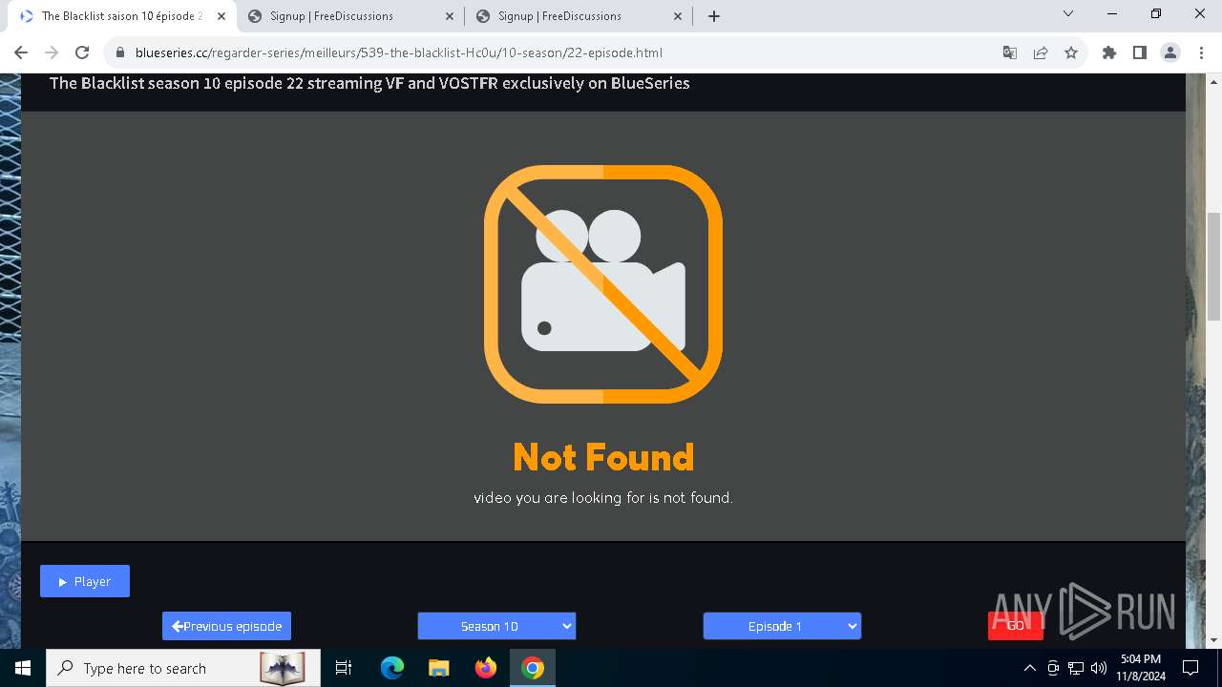Screen dimensions: 1222x687
Task: Click the 'video you are looking for' message
Action: [x=603, y=498]
